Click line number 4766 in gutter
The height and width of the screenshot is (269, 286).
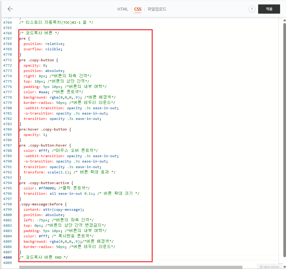pos(7,33)
